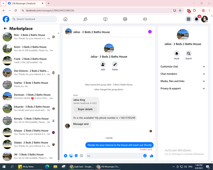Screen dimensions: 213x170
Task: Search in conversation magnifier icon
Action: (x=189, y=54)
